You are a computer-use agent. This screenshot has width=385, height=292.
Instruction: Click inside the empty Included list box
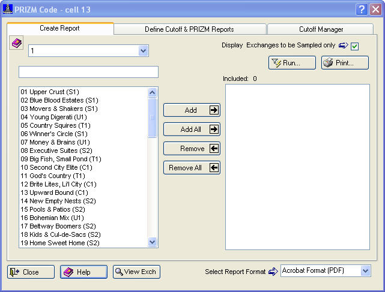pos(297,167)
